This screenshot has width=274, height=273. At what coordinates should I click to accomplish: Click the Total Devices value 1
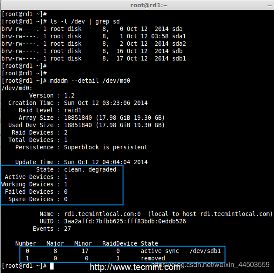[66, 140]
